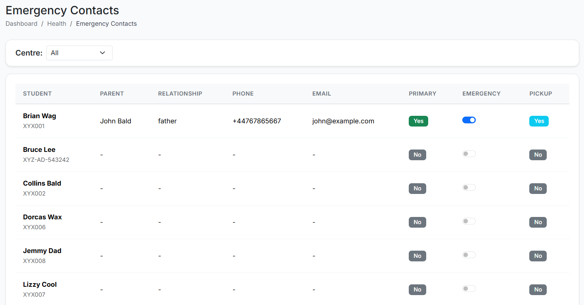Go to Dashboard via breadcrumb
Image resolution: width=584 pixels, height=305 pixels.
(21, 24)
